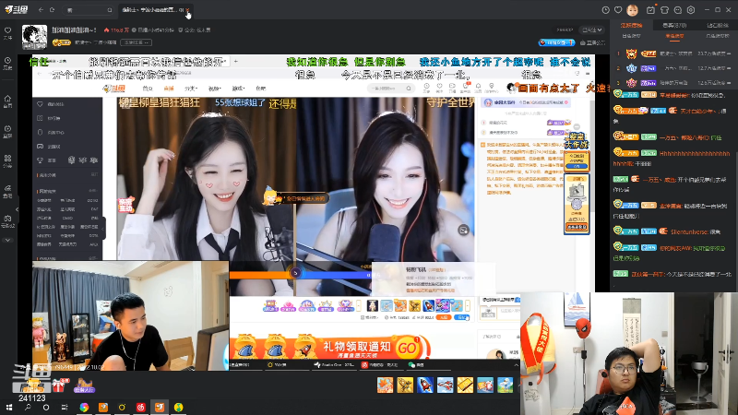Open the red NetEase Music taskbar icon
Image resolution: width=738 pixels, height=415 pixels.
click(141, 408)
